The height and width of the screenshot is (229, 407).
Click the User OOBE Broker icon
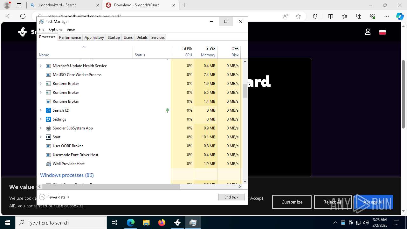[48, 146]
